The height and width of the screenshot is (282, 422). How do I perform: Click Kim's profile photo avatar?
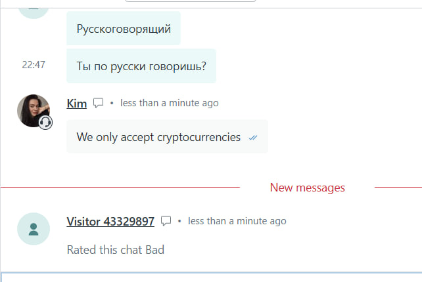33,110
